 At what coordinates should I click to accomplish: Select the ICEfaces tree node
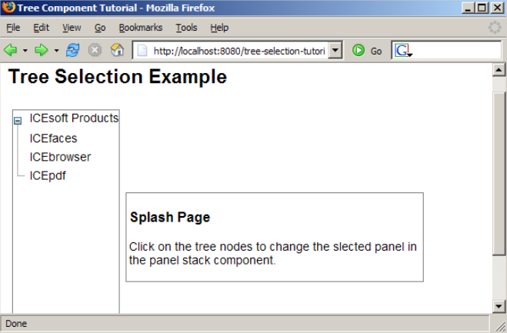coord(53,138)
